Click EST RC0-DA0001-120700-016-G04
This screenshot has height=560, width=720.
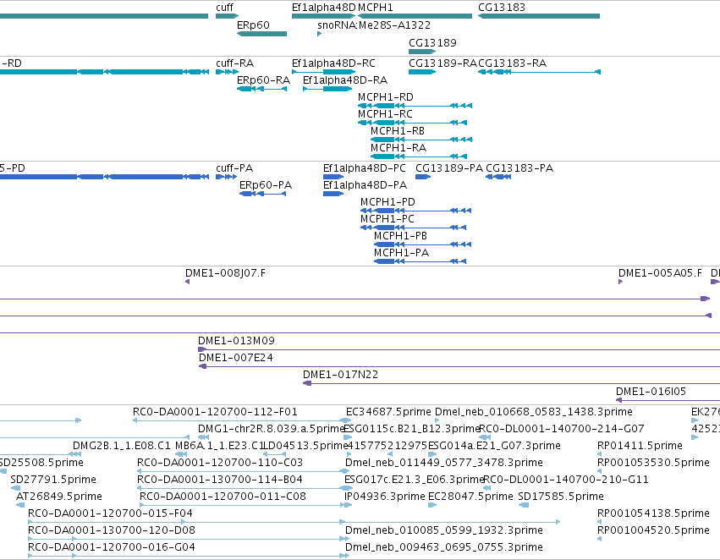point(189,556)
